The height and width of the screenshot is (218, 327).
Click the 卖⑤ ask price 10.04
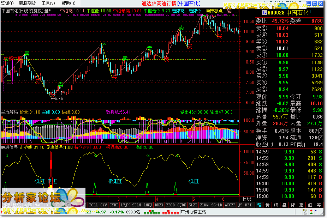coord(282,28)
